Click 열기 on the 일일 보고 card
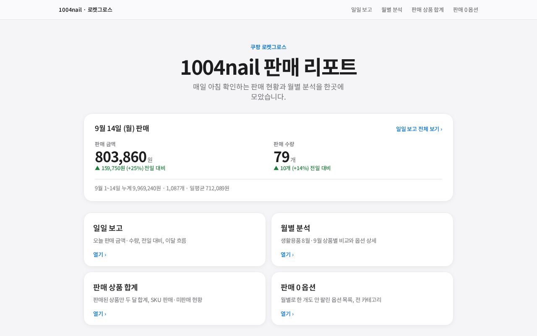 pos(99,255)
